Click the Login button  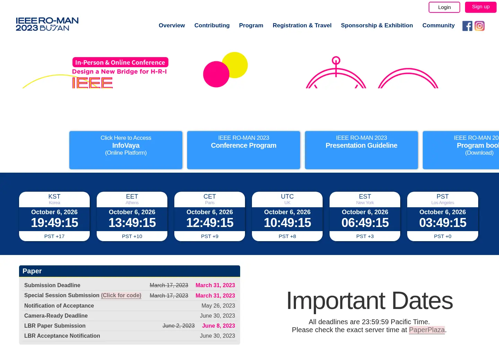(444, 7)
